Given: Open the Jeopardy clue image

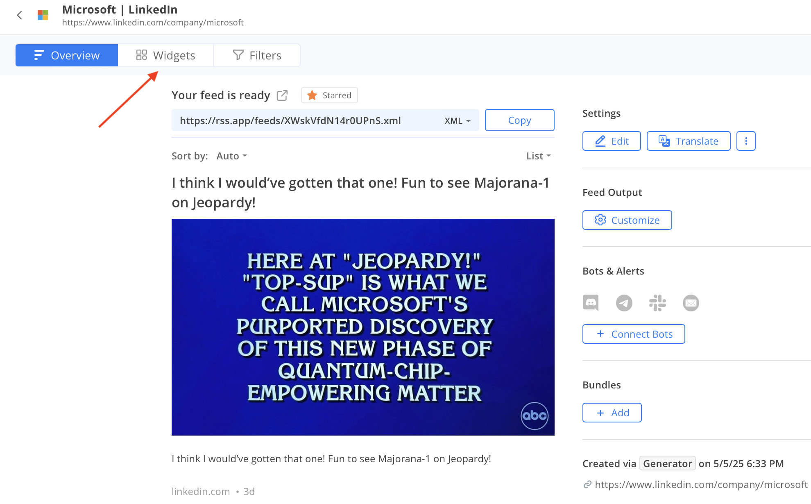Looking at the screenshot, I should (363, 327).
